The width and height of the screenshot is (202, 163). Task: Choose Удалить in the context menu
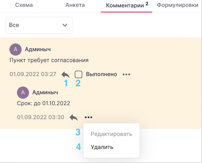click(x=102, y=147)
